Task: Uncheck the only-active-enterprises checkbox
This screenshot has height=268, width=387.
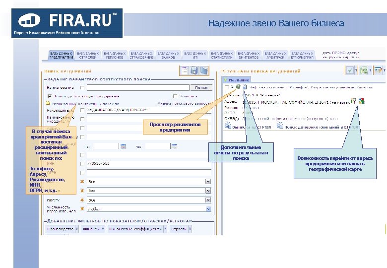Action: click(50, 96)
